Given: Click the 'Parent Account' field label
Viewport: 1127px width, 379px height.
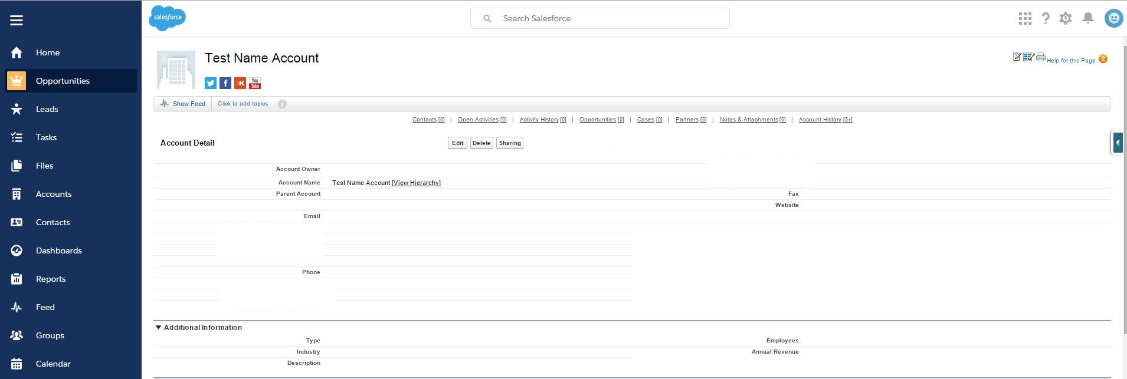Looking at the screenshot, I should (x=298, y=194).
